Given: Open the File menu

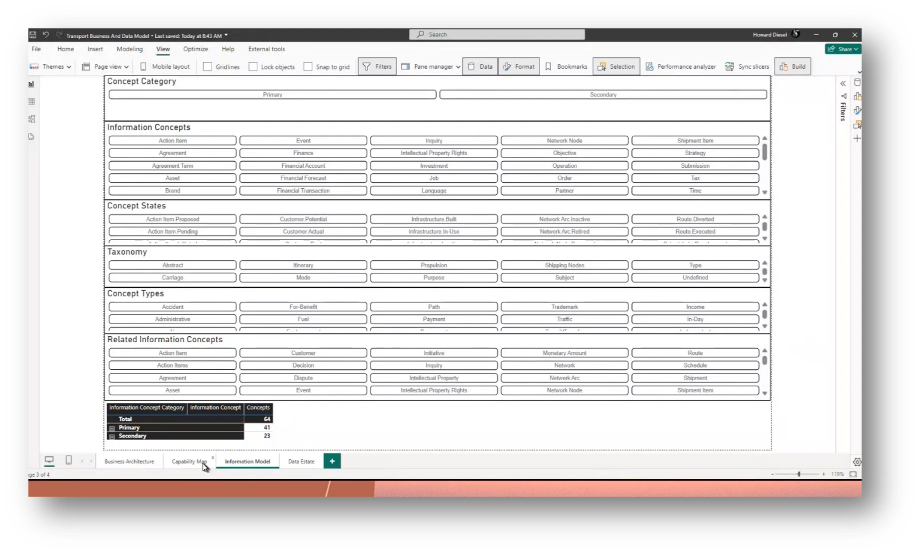Looking at the screenshot, I should tap(36, 49).
